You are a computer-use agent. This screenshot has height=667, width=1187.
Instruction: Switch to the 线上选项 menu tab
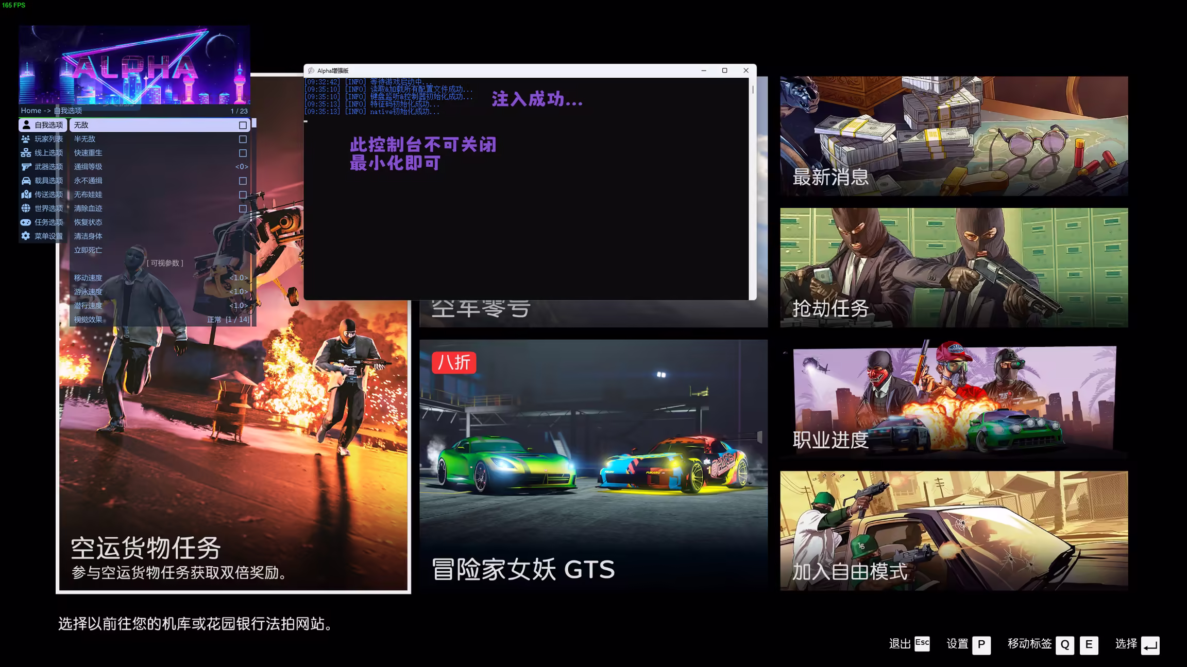pos(43,153)
